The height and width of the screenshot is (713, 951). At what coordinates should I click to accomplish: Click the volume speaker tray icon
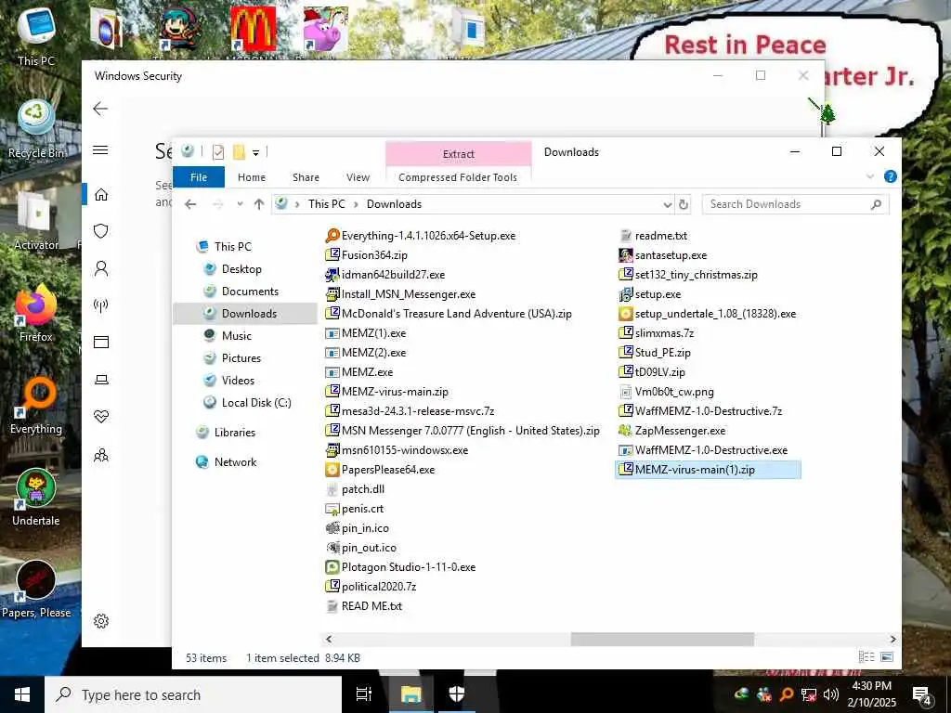click(831, 694)
